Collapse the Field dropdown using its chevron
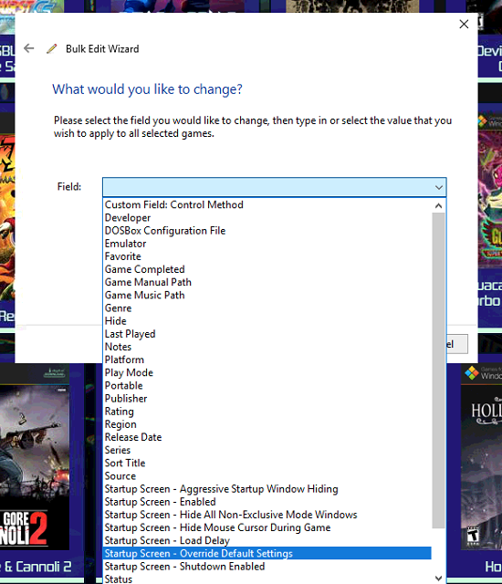 439,187
